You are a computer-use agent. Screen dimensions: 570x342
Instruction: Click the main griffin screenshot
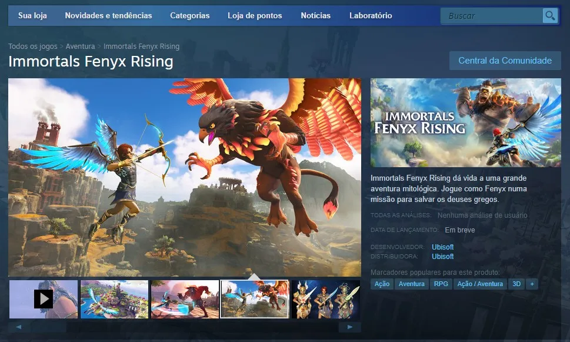(185, 177)
